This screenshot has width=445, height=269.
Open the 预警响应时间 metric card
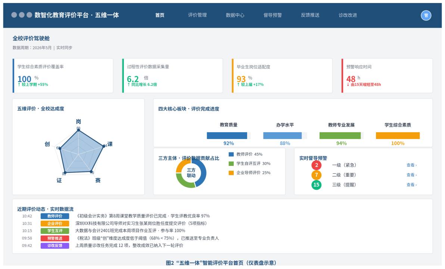pos(387,75)
